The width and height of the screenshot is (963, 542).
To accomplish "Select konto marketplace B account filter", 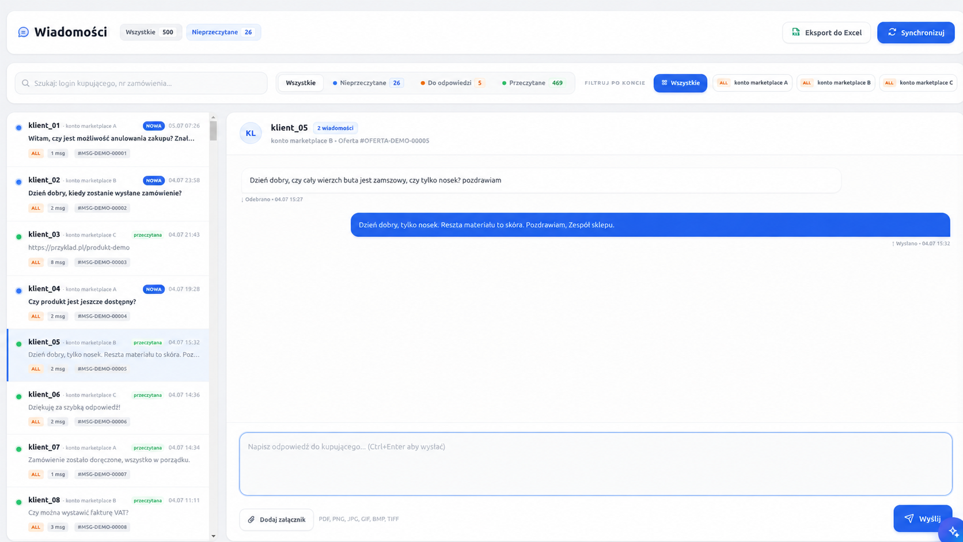I will pos(836,83).
